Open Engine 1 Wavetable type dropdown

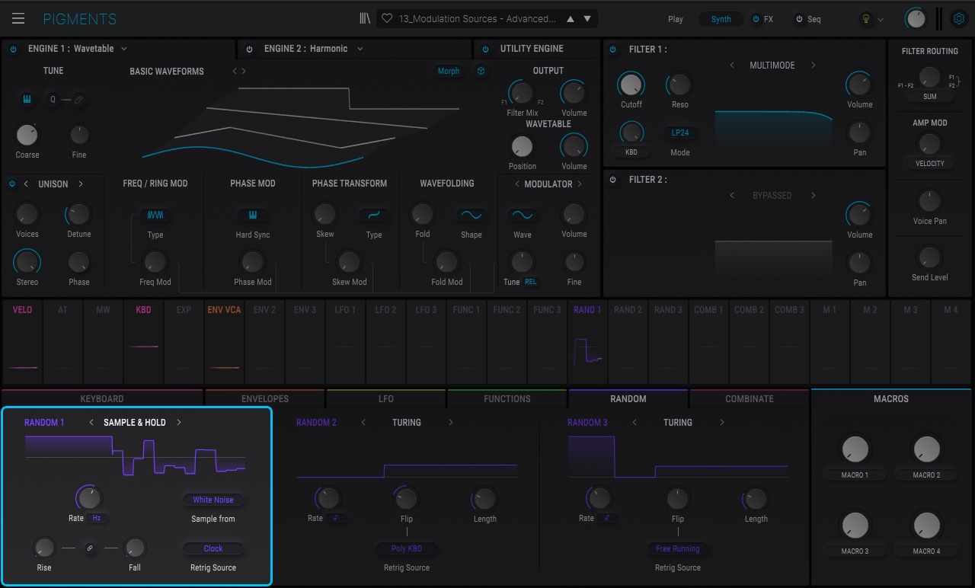[x=78, y=49]
